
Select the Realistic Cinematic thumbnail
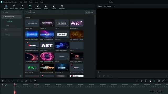(47, 67)
